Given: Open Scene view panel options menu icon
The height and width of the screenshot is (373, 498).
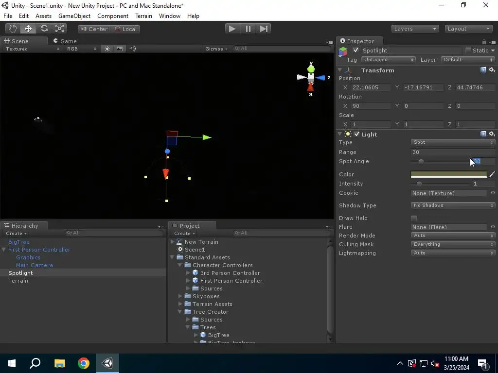Looking at the screenshot, I should (x=329, y=42).
